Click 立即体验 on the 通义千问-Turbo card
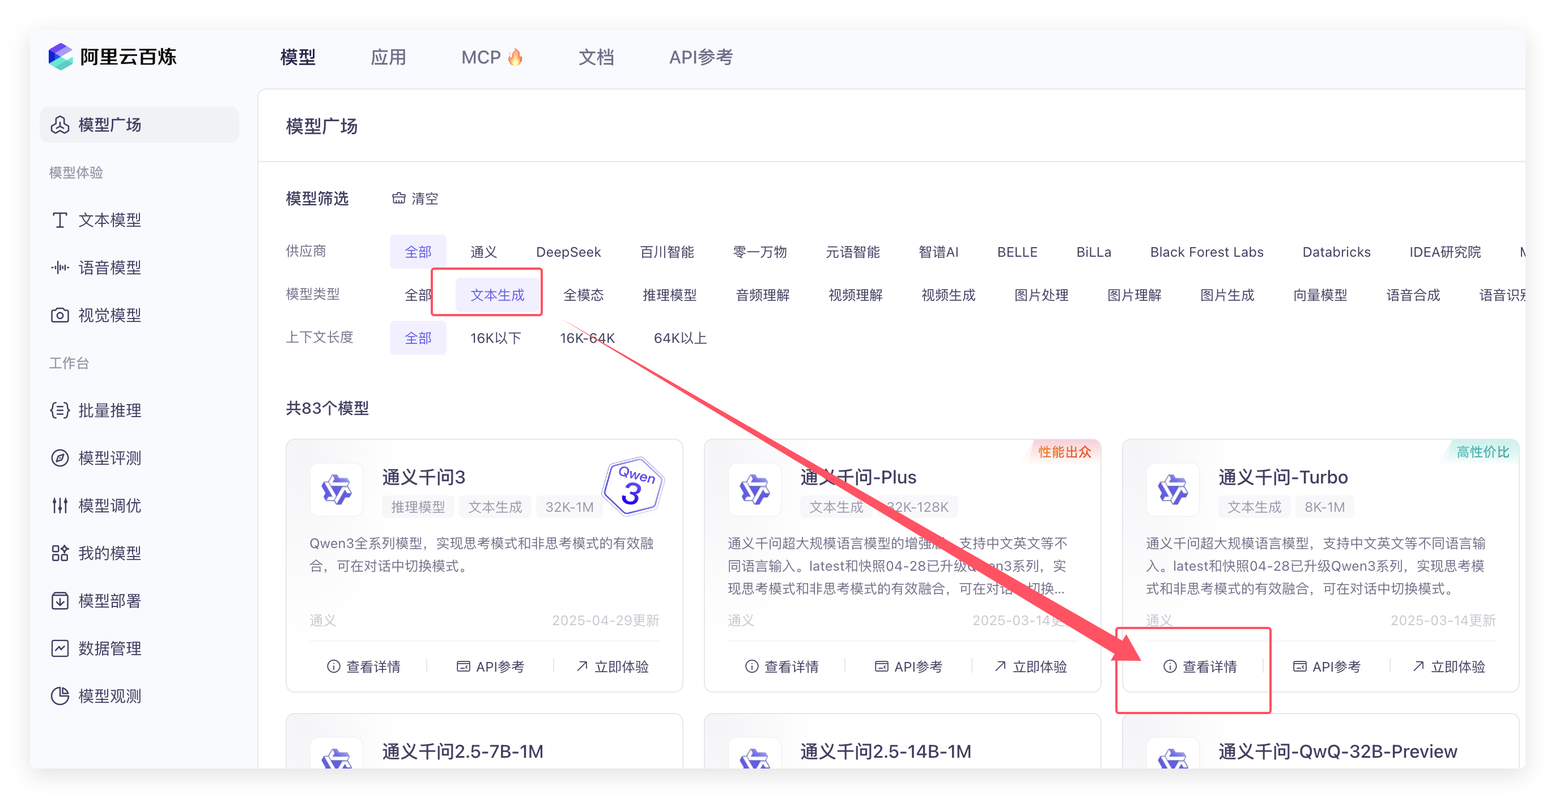 (1449, 667)
